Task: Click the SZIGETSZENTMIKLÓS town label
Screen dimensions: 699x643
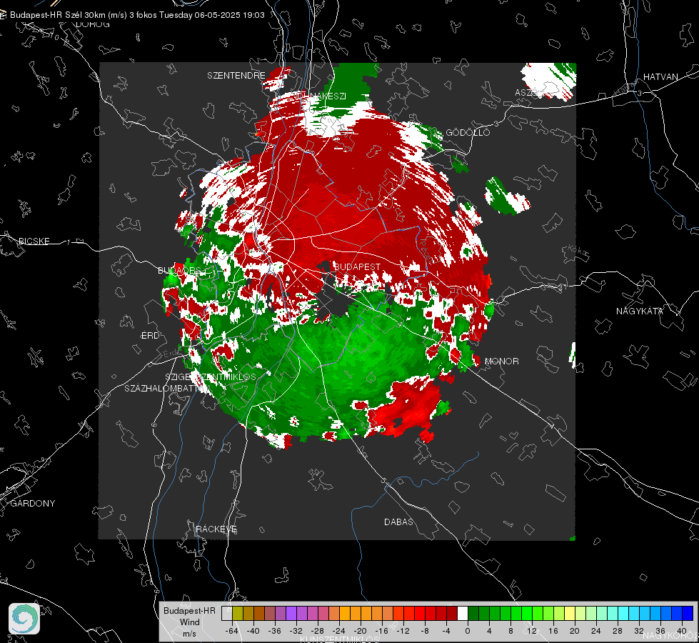Action: pos(211,377)
